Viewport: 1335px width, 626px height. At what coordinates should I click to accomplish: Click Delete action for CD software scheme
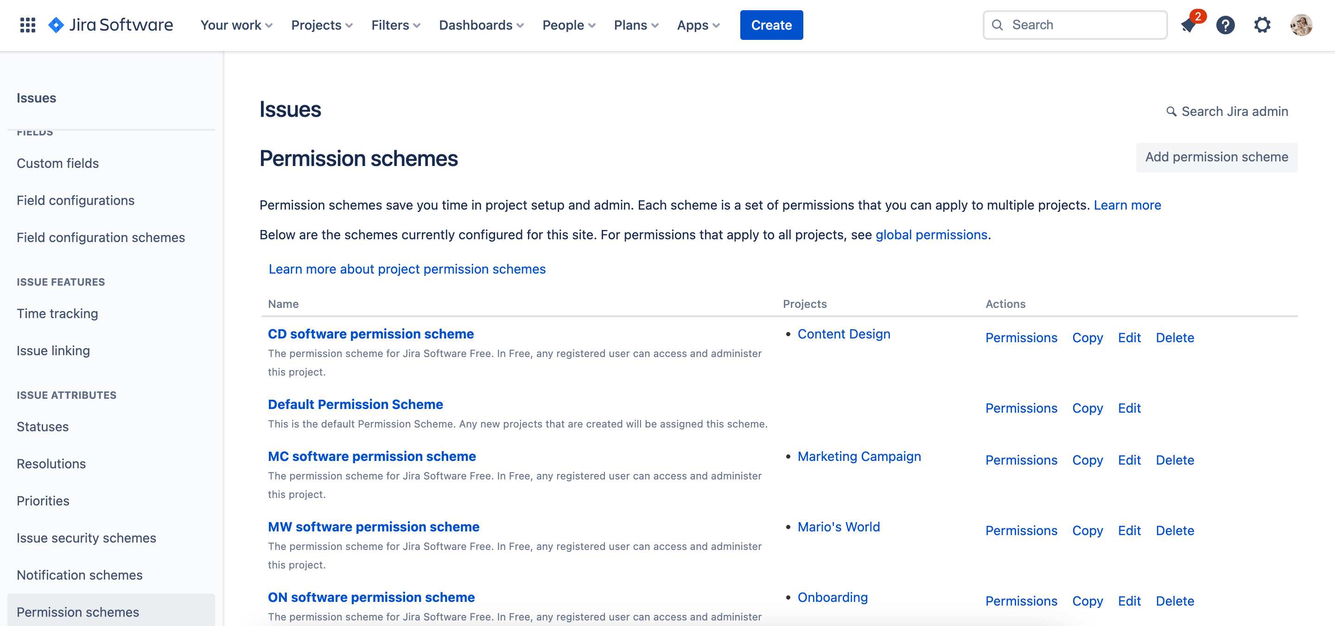coord(1175,337)
